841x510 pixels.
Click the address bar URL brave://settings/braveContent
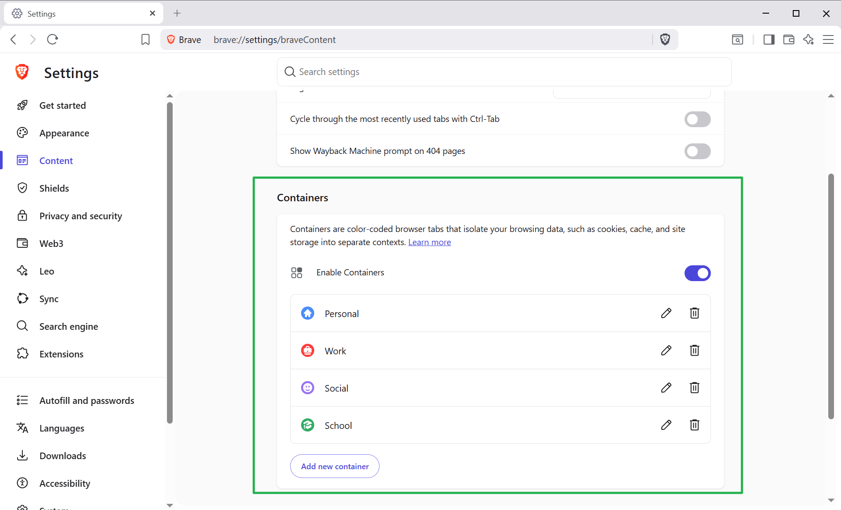click(x=275, y=39)
